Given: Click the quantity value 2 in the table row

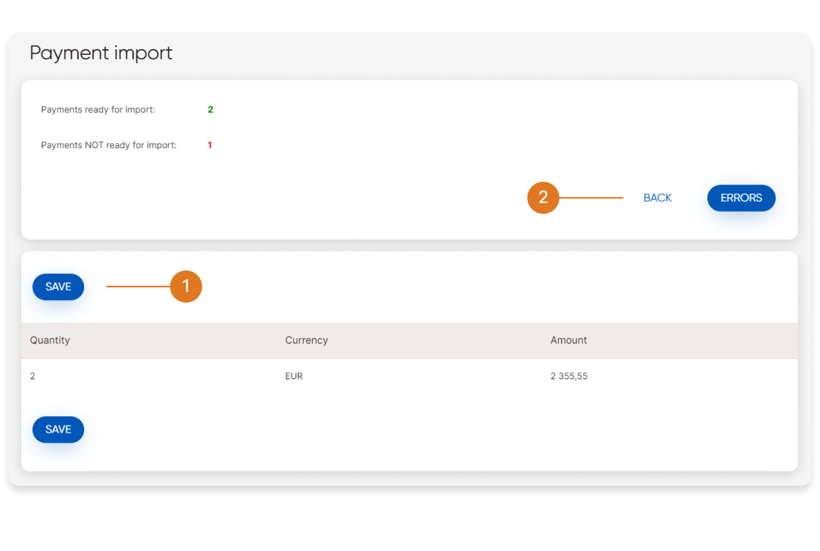Looking at the screenshot, I should pos(33,376).
